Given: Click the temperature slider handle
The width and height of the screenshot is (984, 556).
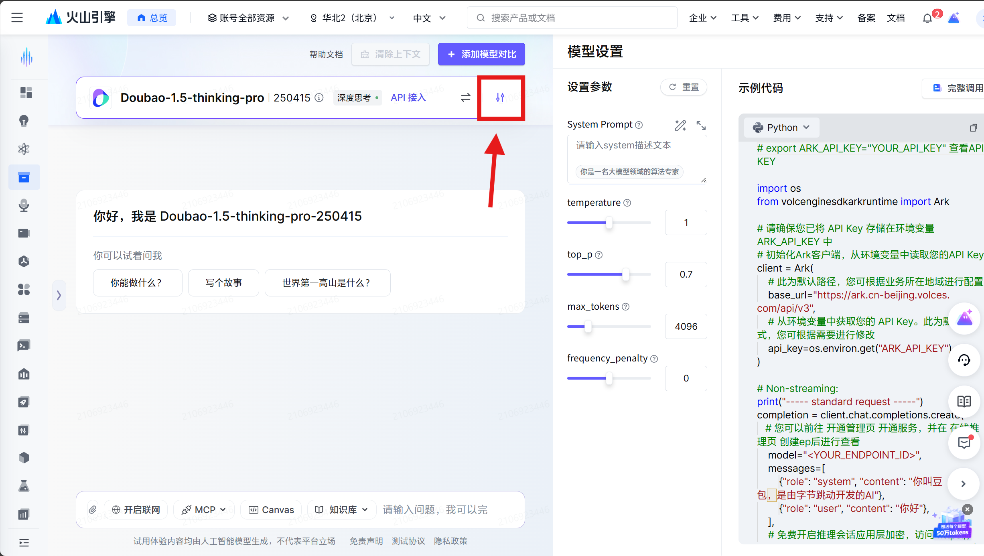Looking at the screenshot, I should pyautogui.click(x=609, y=222).
